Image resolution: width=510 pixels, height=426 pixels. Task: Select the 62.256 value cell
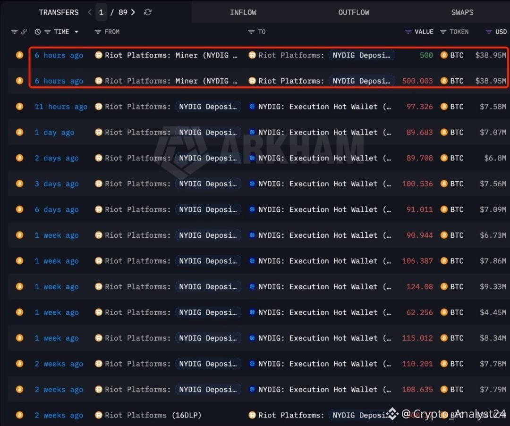coord(420,312)
